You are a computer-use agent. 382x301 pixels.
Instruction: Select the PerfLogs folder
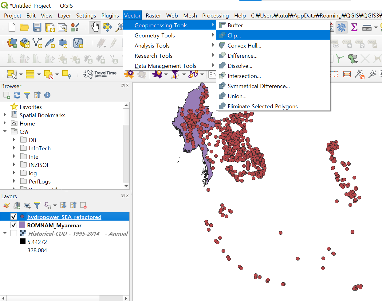(40, 181)
